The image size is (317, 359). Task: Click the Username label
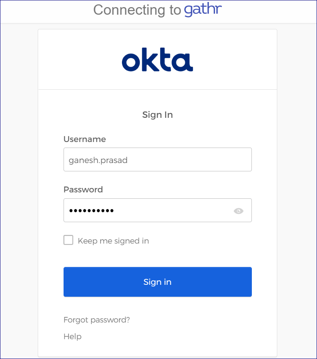85,139
